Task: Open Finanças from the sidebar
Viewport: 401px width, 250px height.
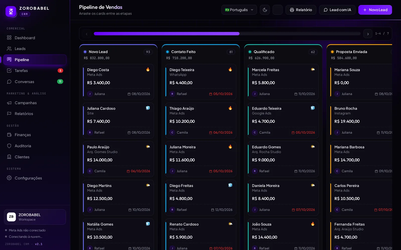Action: coord(35,135)
